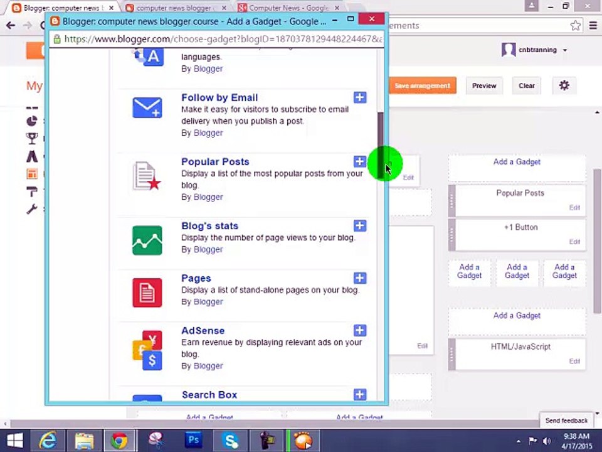Click the Clear button

[526, 86]
